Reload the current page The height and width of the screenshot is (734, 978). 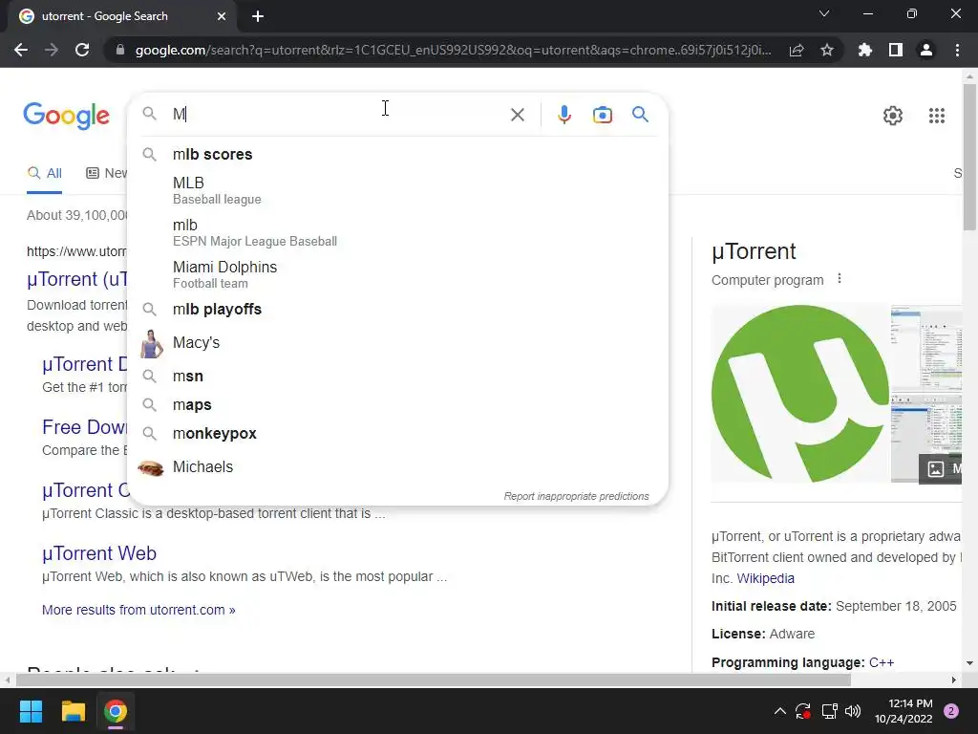[x=82, y=50]
